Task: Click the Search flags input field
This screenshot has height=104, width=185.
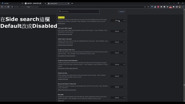Action: tap(79, 12)
